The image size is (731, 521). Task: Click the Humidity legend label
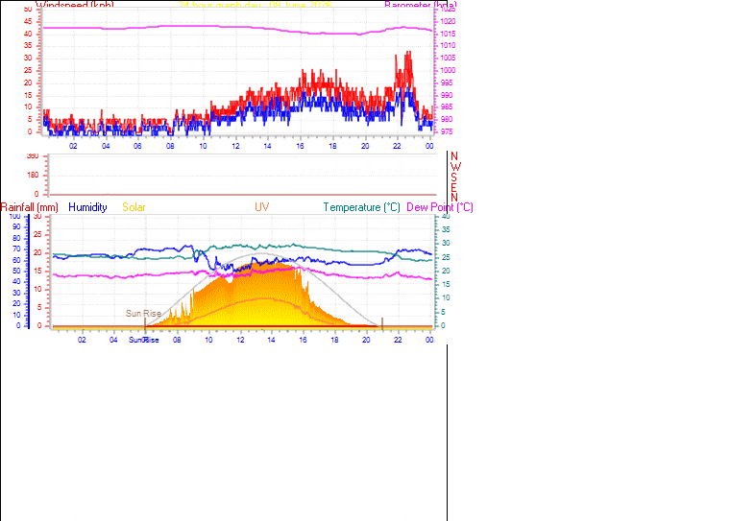[x=87, y=207]
